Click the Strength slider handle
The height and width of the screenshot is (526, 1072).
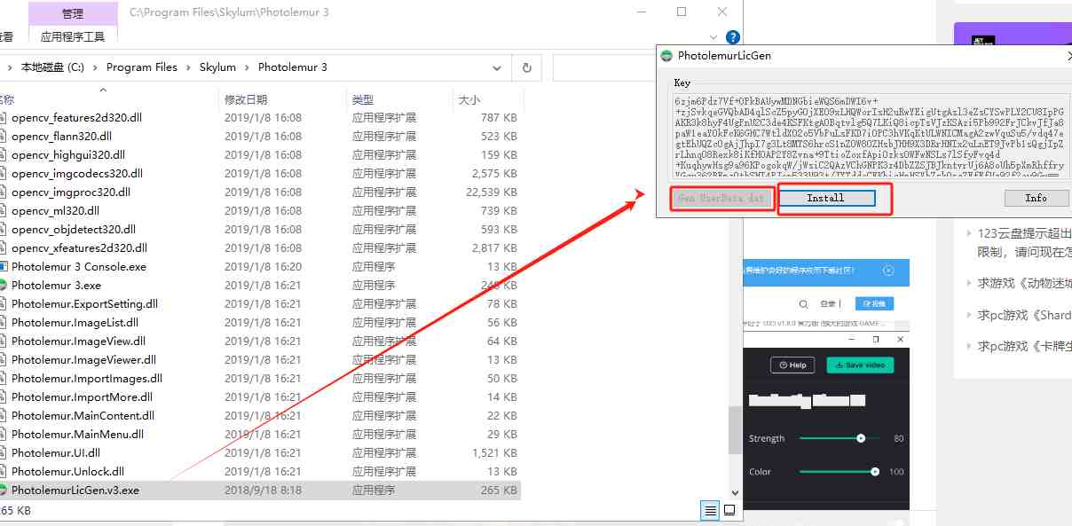coord(861,437)
